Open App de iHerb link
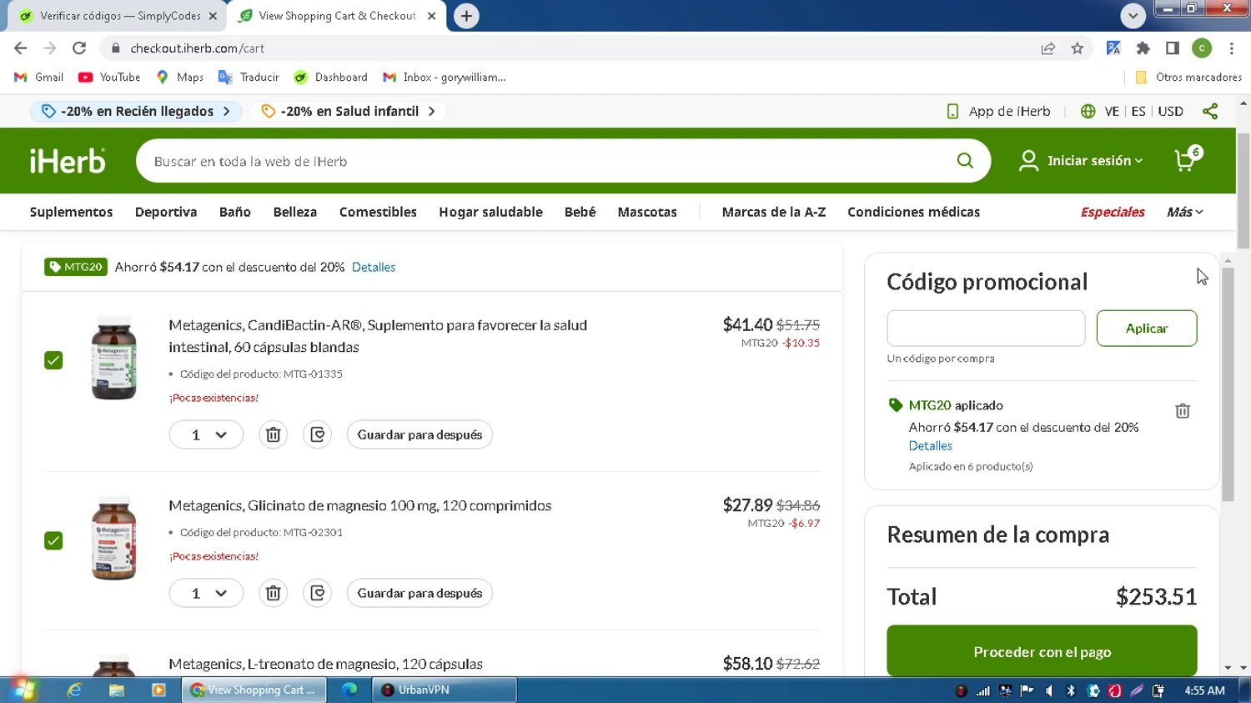1251x703 pixels. point(998,111)
